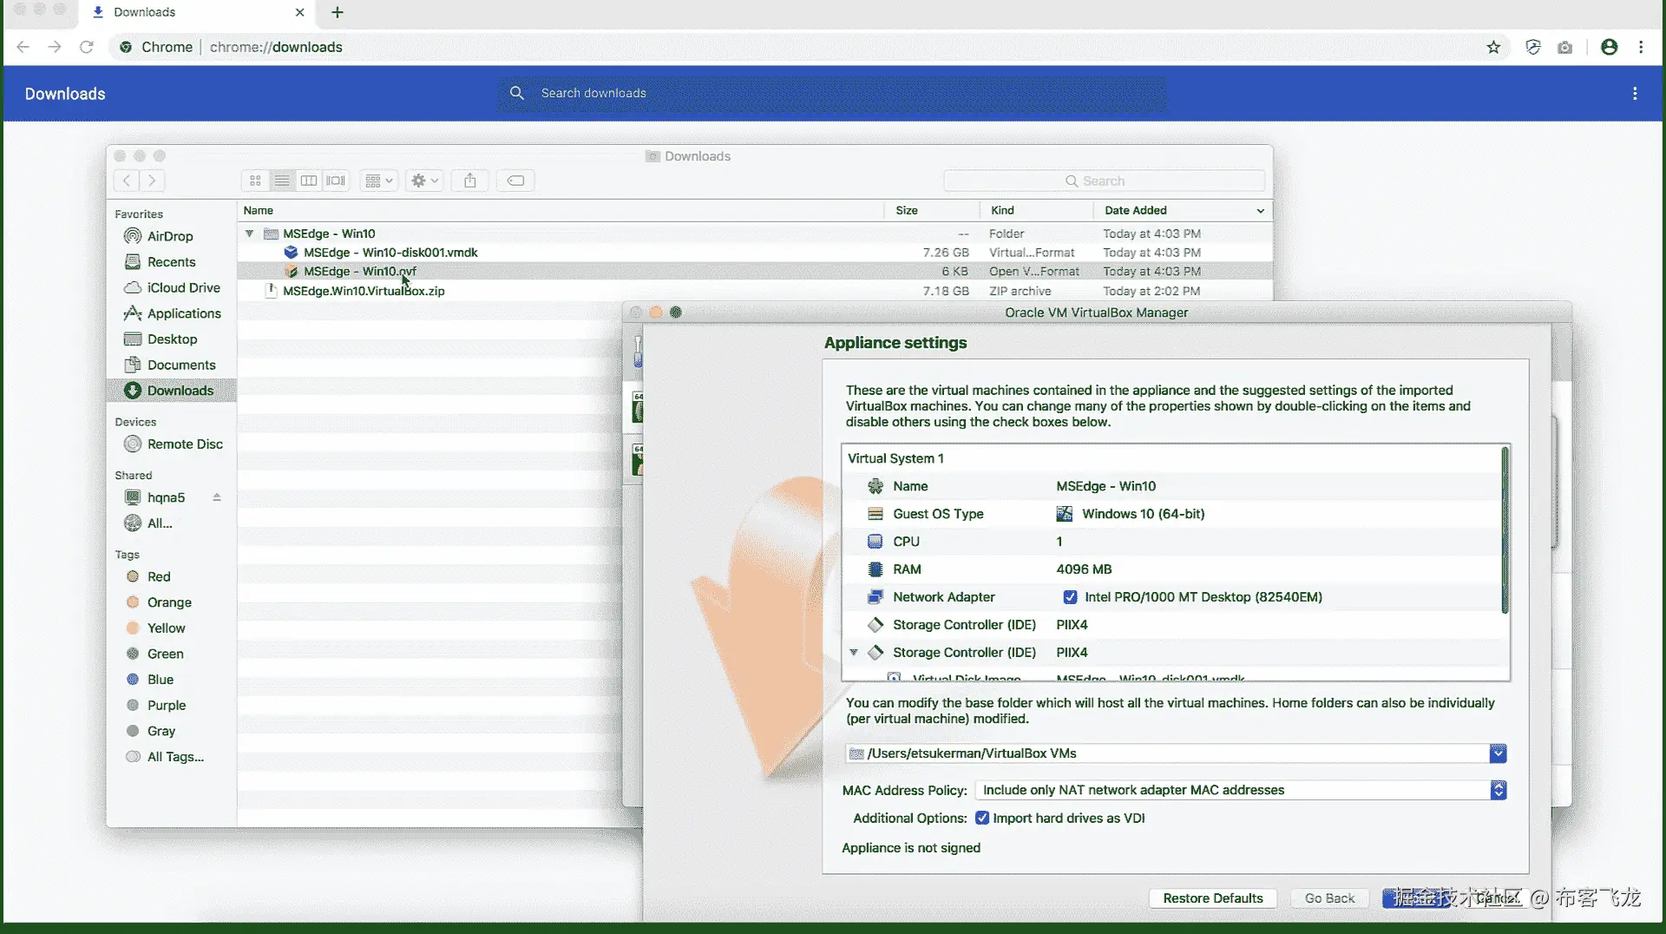Open the Chrome shield extension icon
1666x934 pixels.
(x=1533, y=47)
